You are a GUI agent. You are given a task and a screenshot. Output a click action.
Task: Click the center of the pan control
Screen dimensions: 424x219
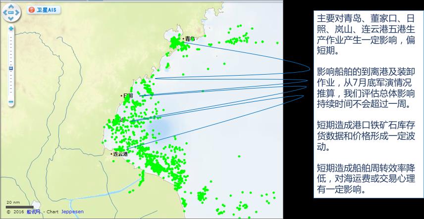tap(11, 12)
